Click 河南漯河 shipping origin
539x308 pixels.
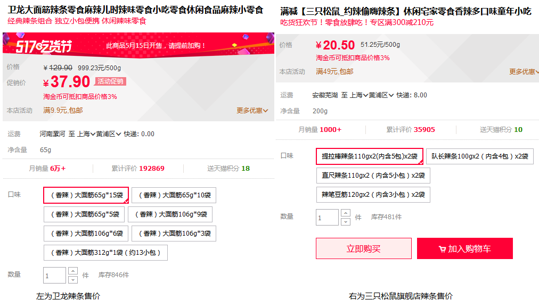(x=52, y=134)
